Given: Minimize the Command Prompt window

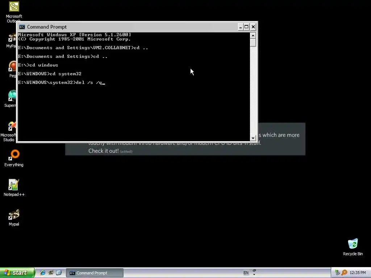Looking at the screenshot, I should click(x=241, y=27).
